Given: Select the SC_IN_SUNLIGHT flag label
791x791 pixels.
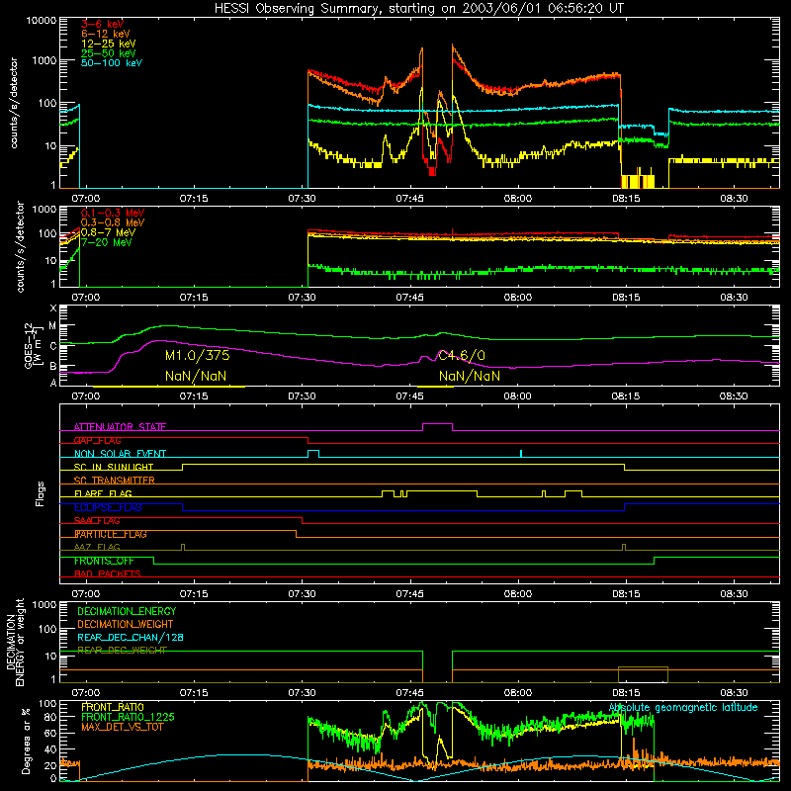Looking at the screenshot, I should coord(114,467).
